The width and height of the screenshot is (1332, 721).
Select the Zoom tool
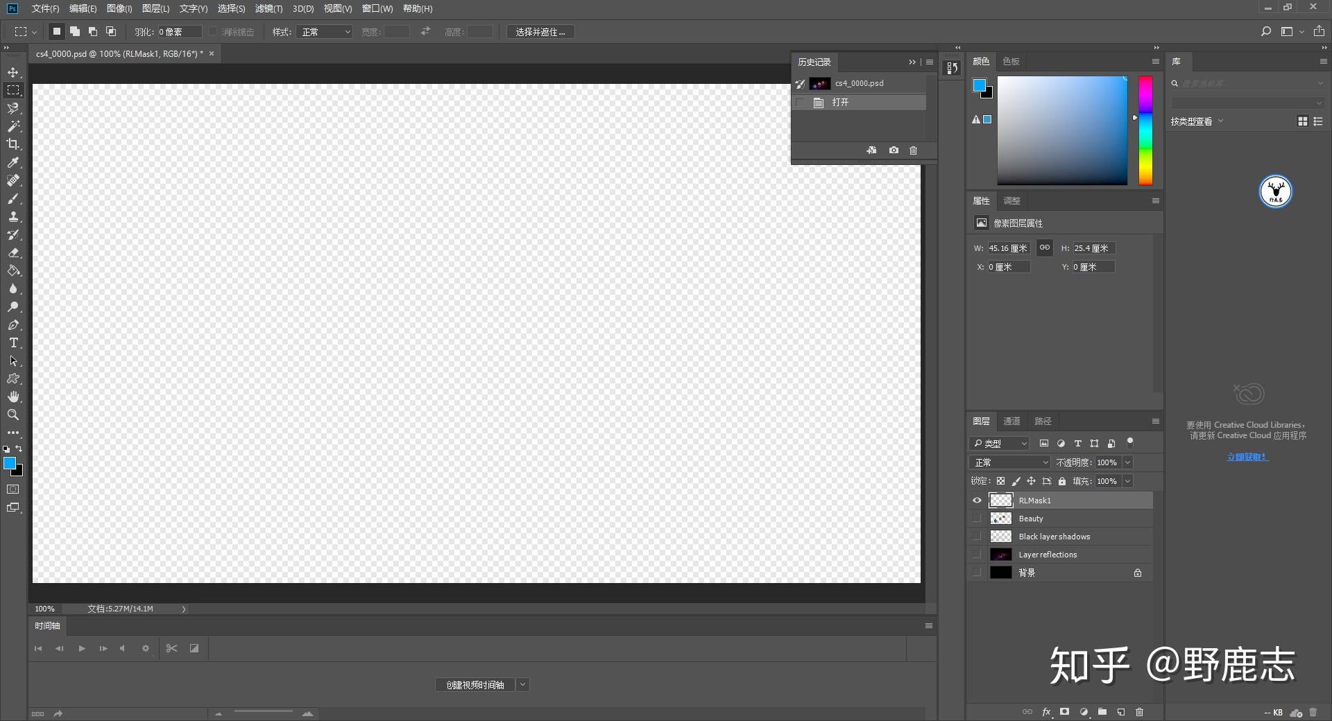(x=13, y=415)
